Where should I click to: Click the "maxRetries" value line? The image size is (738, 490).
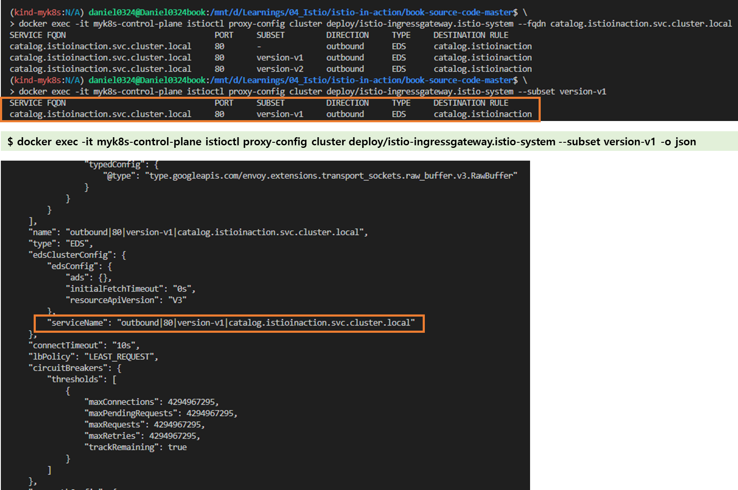coord(142,436)
